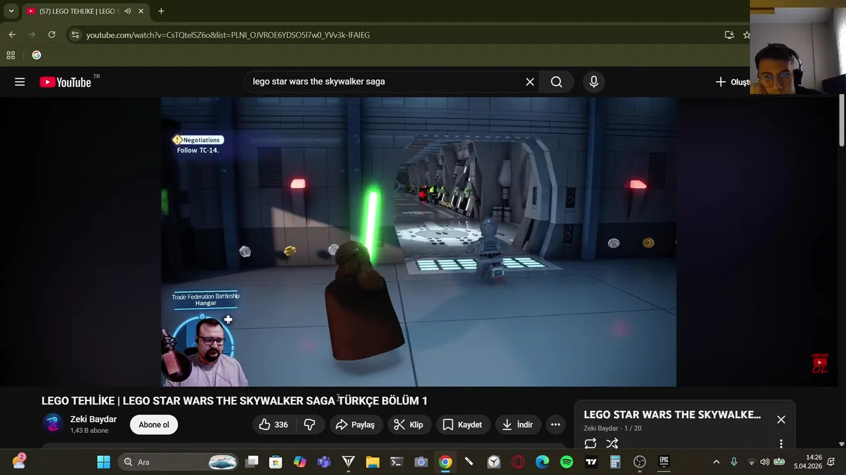846x475 pixels.
Task: Create a clip with the Klip button
Action: coord(408,425)
